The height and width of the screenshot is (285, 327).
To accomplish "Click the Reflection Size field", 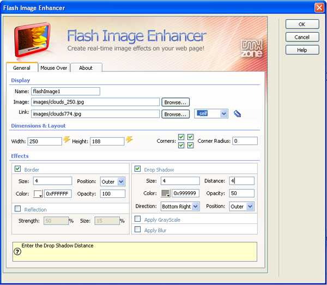I will pyautogui.click(x=107, y=221).
